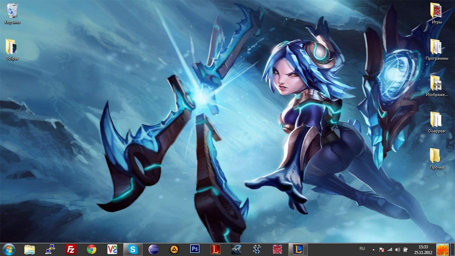Open Action Center flag notification
The width and height of the screenshot is (455, 256).
click(x=382, y=249)
